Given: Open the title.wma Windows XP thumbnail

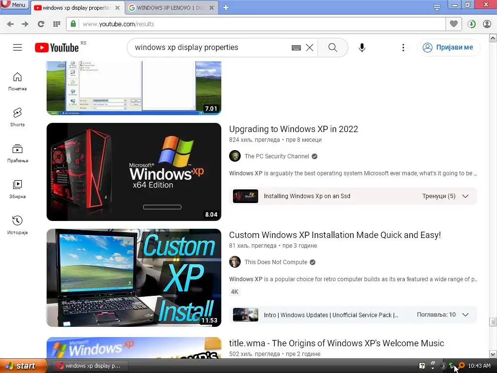Looking at the screenshot, I should coord(134,348).
